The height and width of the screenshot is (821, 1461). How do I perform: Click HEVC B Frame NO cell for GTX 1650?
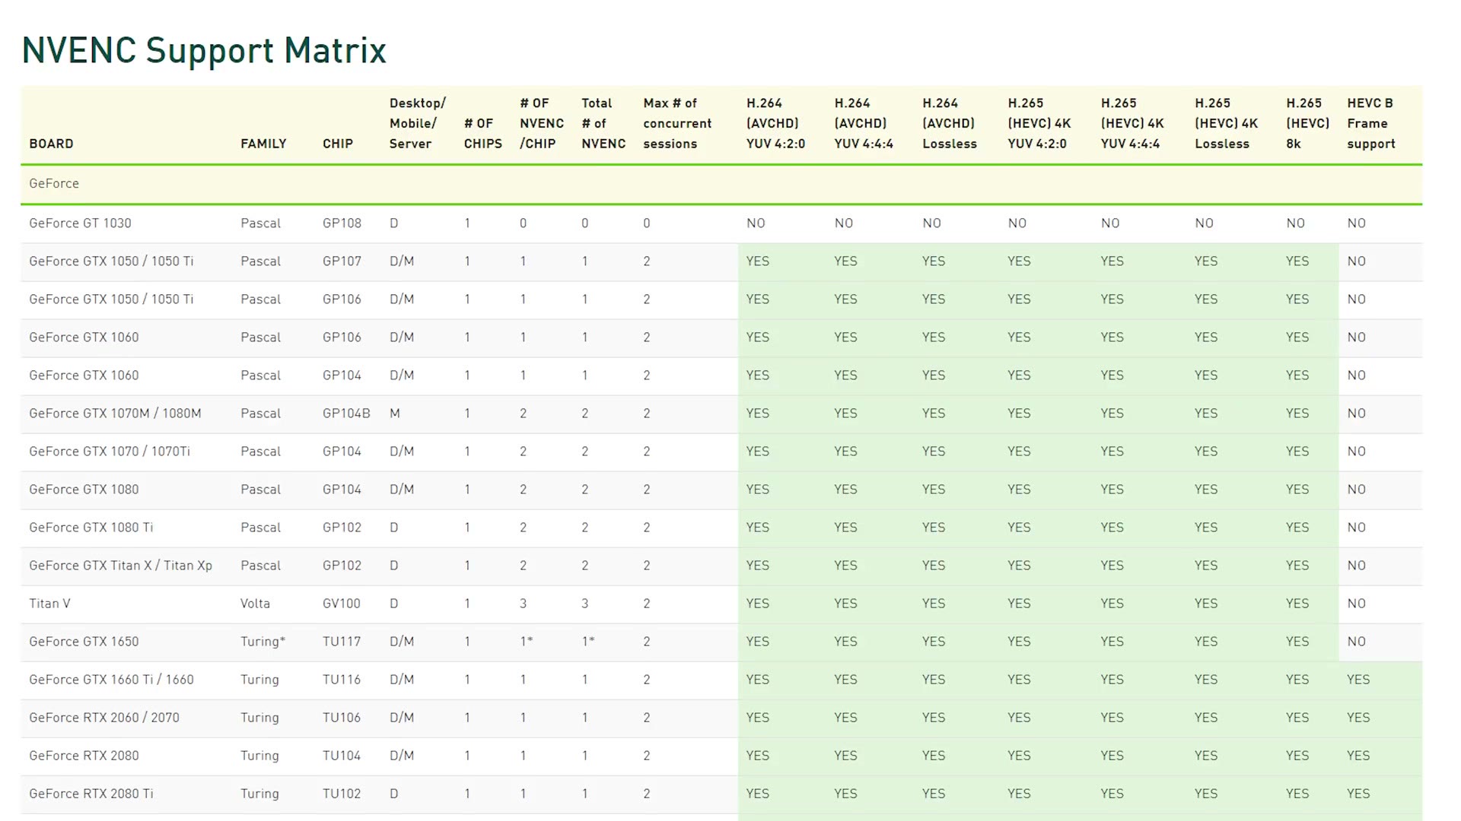point(1356,641)
